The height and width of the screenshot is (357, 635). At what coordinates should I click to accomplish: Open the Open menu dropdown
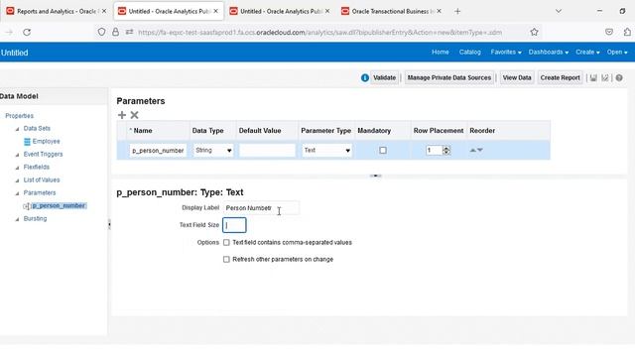pyautogui.click(x=617, y=53)
